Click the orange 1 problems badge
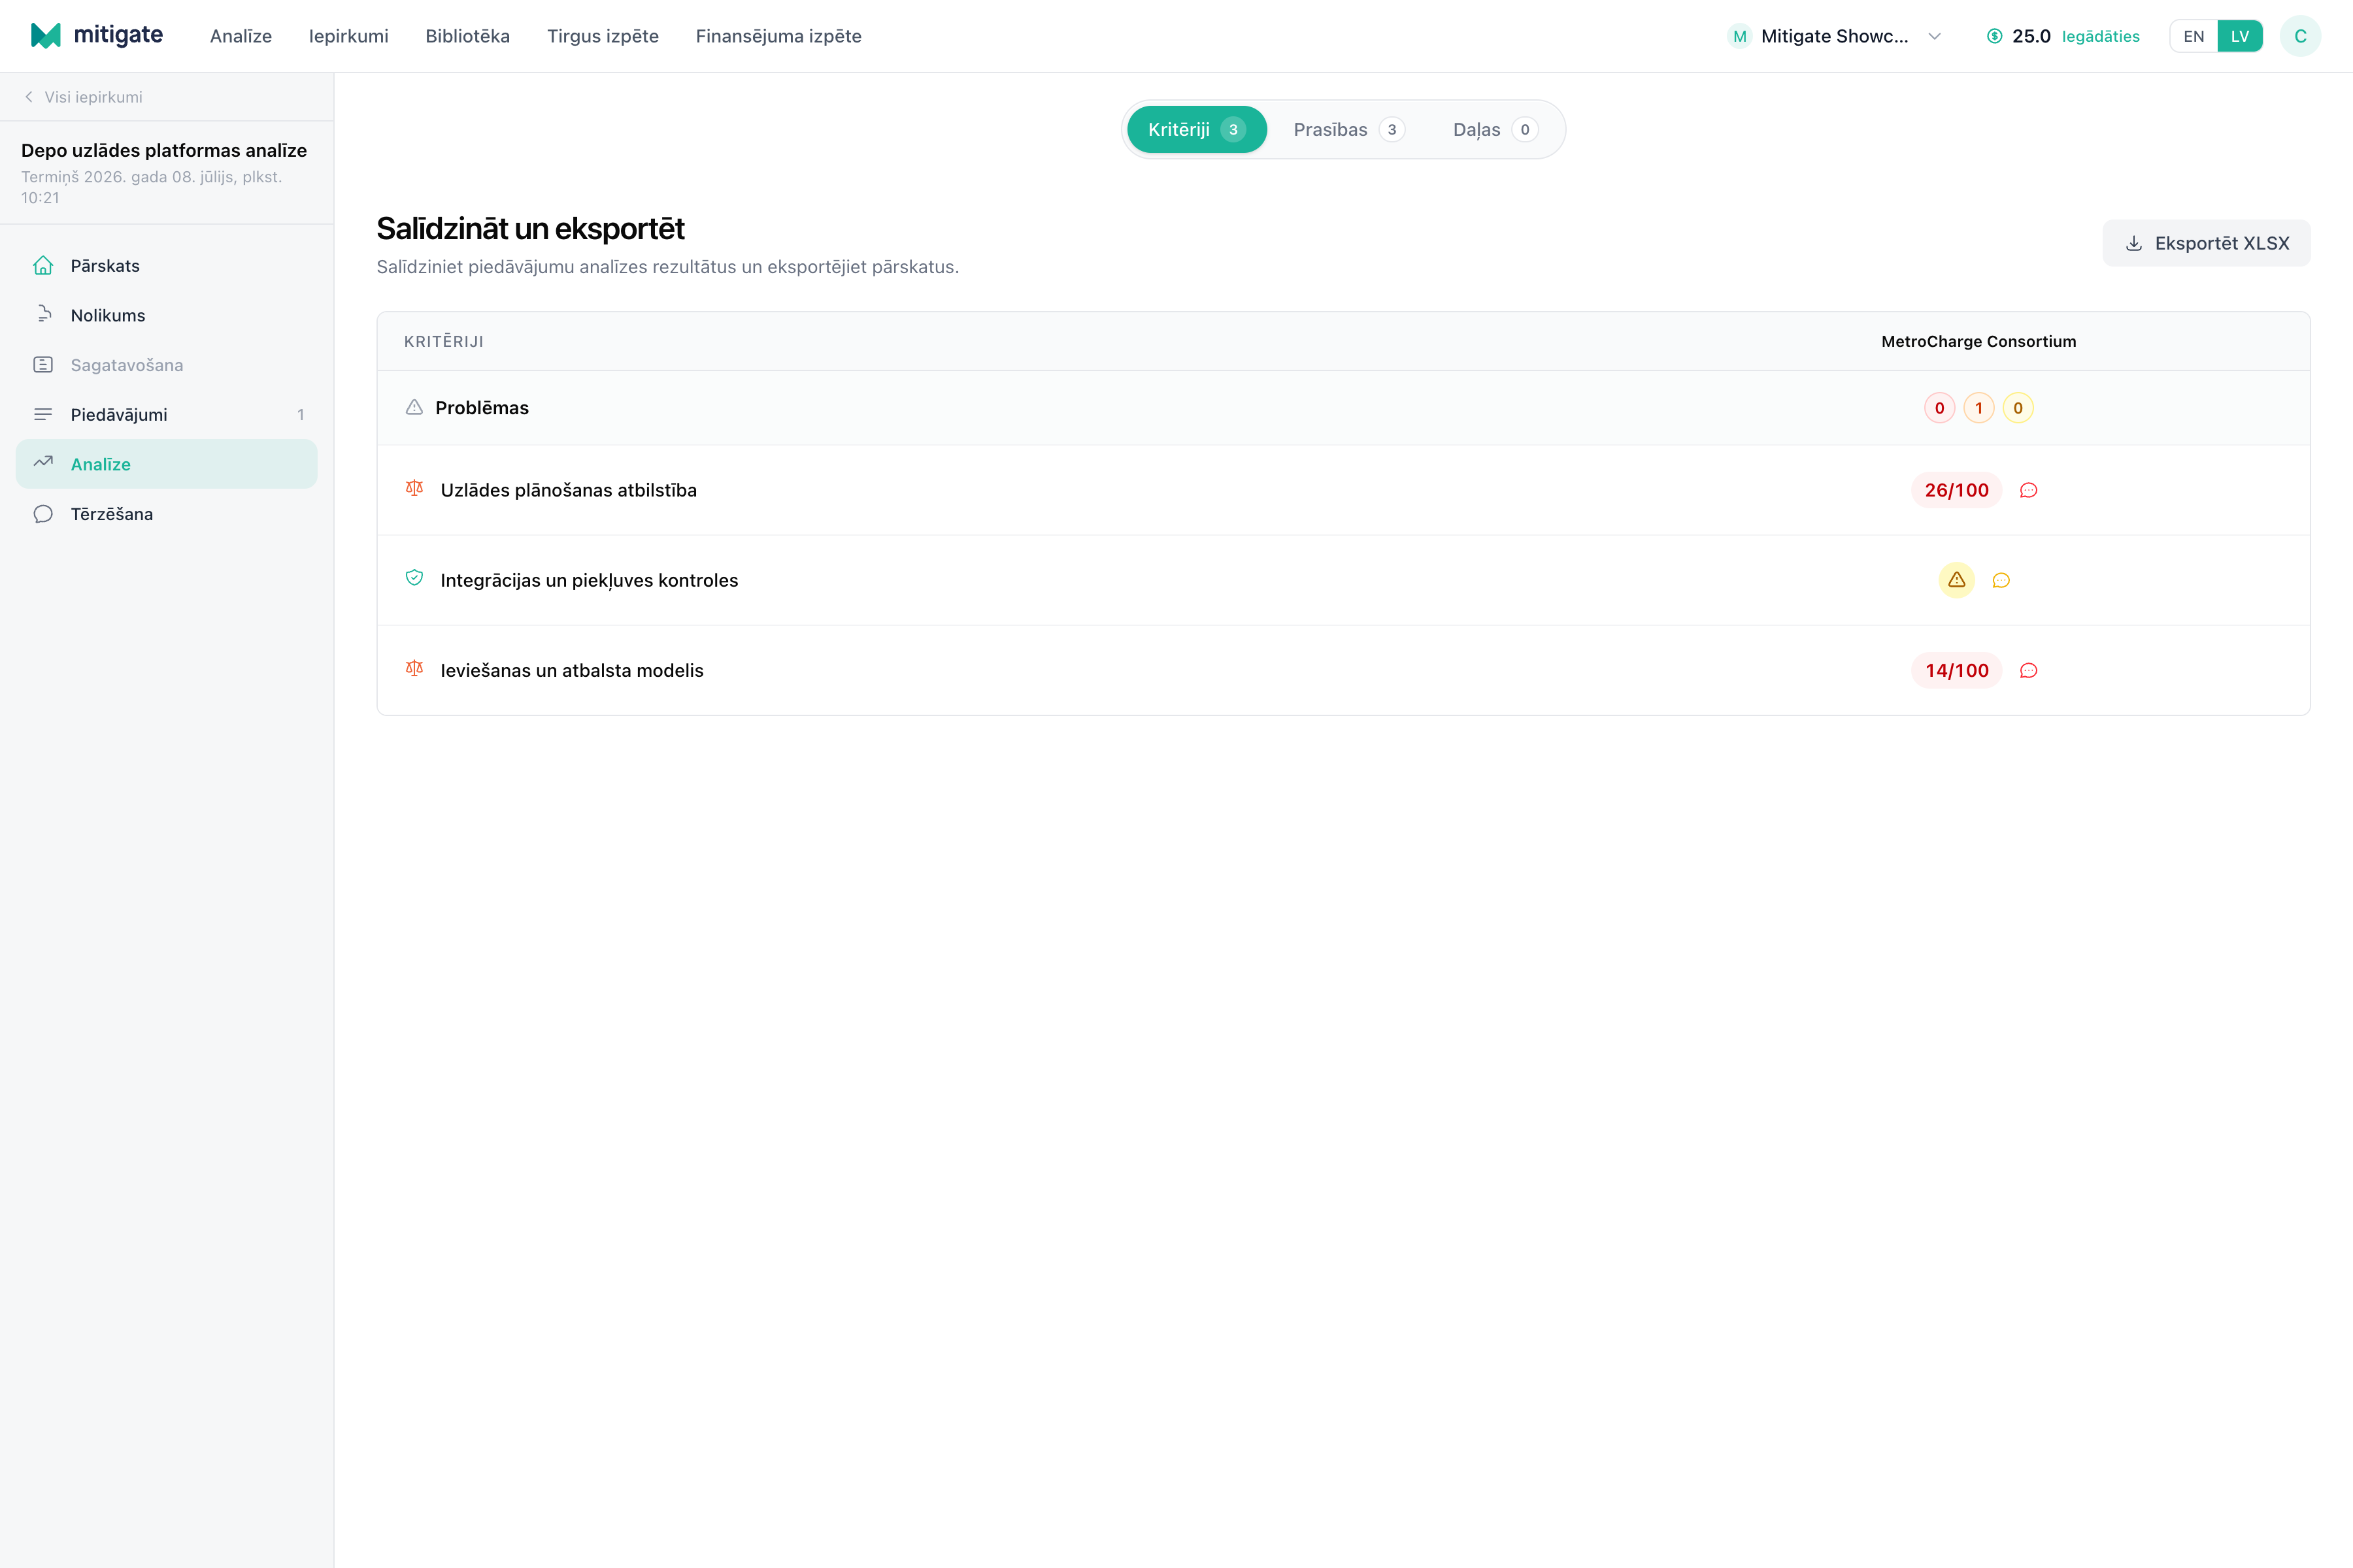 [x=1979, y=408]
